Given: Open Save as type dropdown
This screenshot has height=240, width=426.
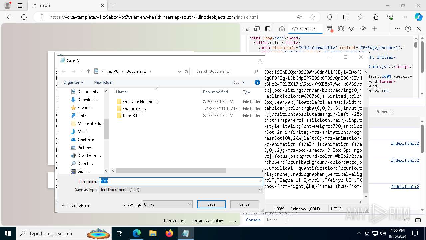Looking at the screenshot, I should click(x=260, y=190).
